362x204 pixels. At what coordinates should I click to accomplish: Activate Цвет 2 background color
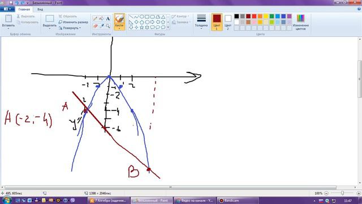pos(228,22)
